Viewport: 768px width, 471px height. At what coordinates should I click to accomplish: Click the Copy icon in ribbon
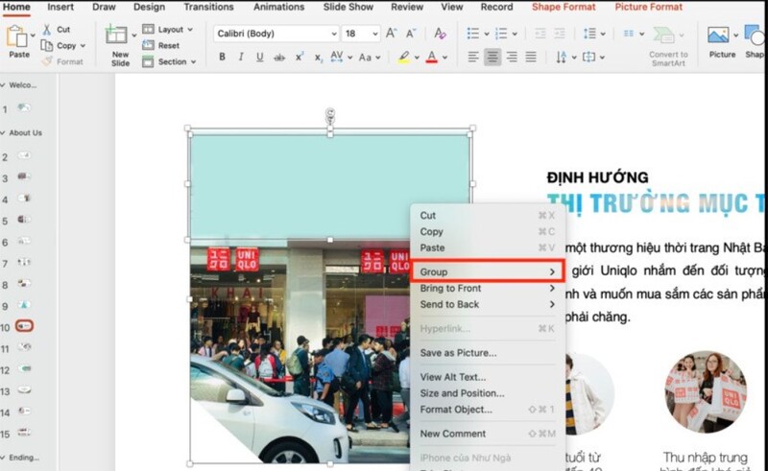(46, 45)
